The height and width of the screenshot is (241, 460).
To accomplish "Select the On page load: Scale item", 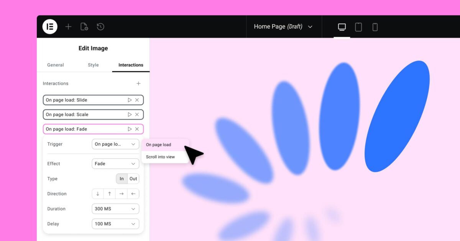I will coord(93,114).
